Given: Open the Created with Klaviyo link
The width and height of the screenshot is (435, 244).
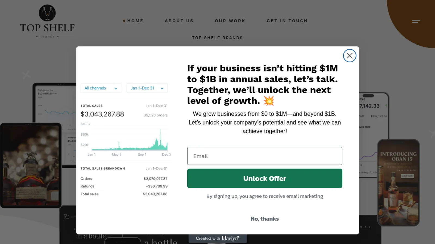Looking at the screenshot, I should [x=217, y=238].
